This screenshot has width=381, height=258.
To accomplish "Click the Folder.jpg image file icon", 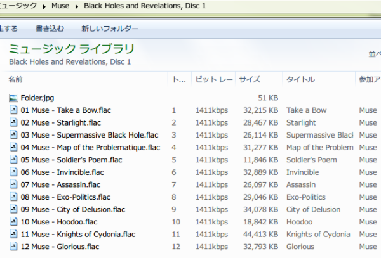I will coord(14,98).
